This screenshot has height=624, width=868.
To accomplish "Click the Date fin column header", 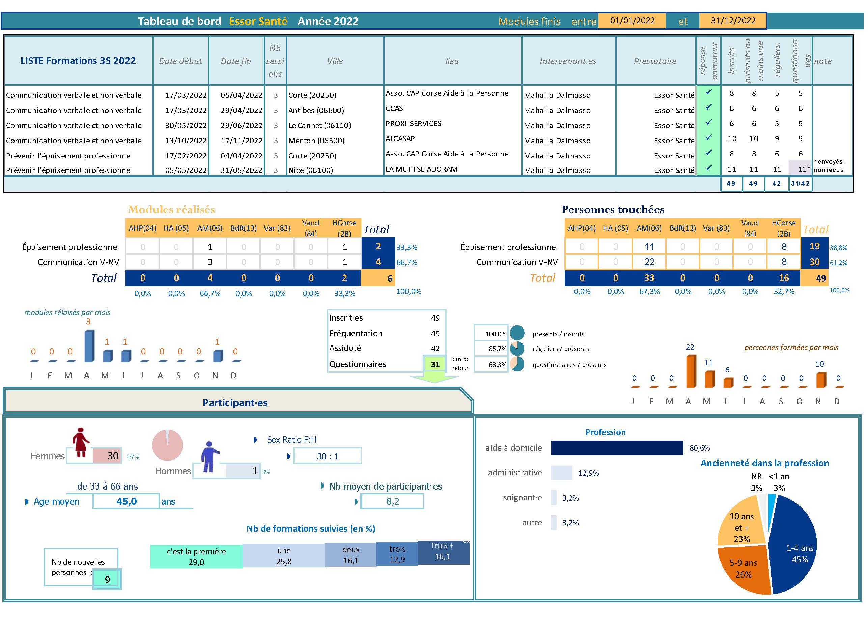I will pos(236,61).
